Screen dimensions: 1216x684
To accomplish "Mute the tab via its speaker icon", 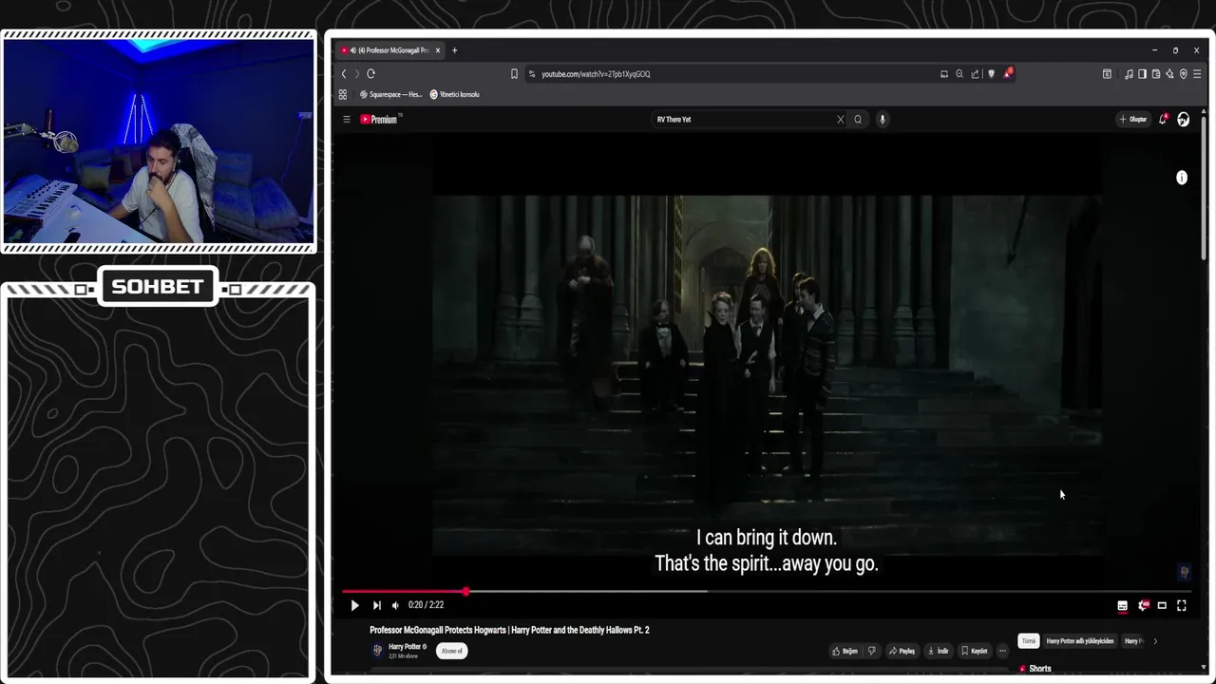I will tap(353, 50).
